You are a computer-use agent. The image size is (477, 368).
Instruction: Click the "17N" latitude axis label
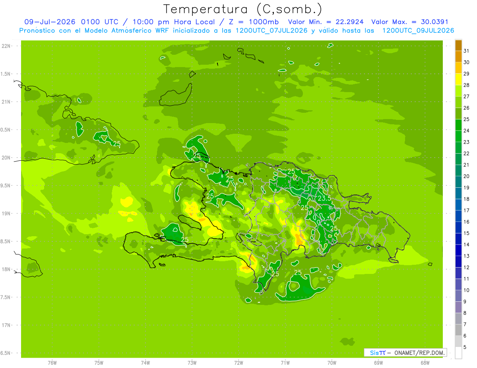[6, 325]
